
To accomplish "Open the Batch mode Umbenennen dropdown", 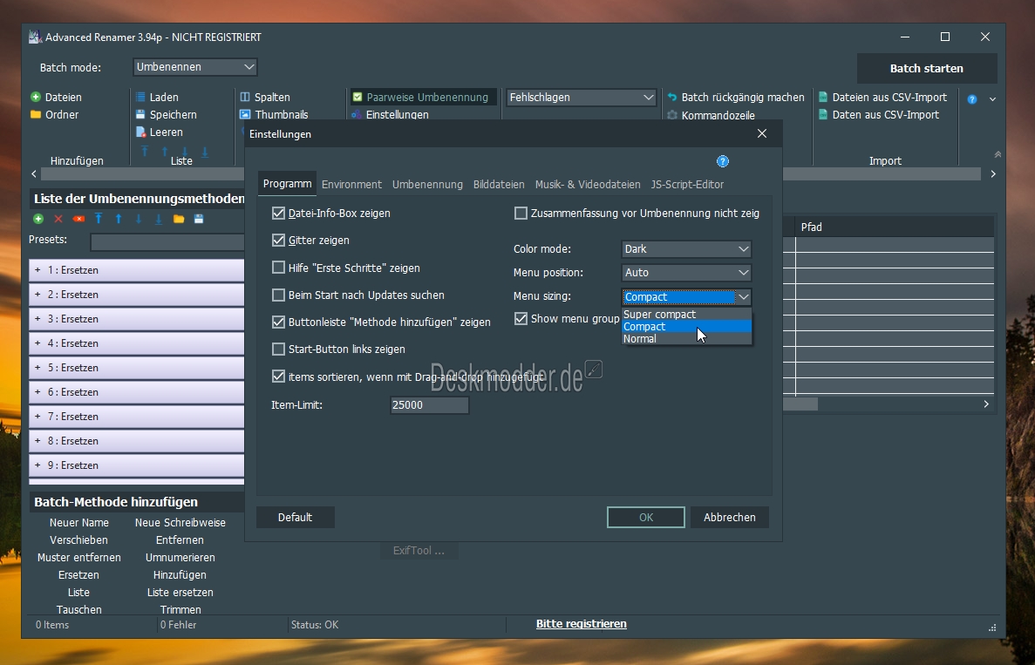I will click(x=194, y=66).
